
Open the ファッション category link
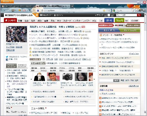click(44, 70)
